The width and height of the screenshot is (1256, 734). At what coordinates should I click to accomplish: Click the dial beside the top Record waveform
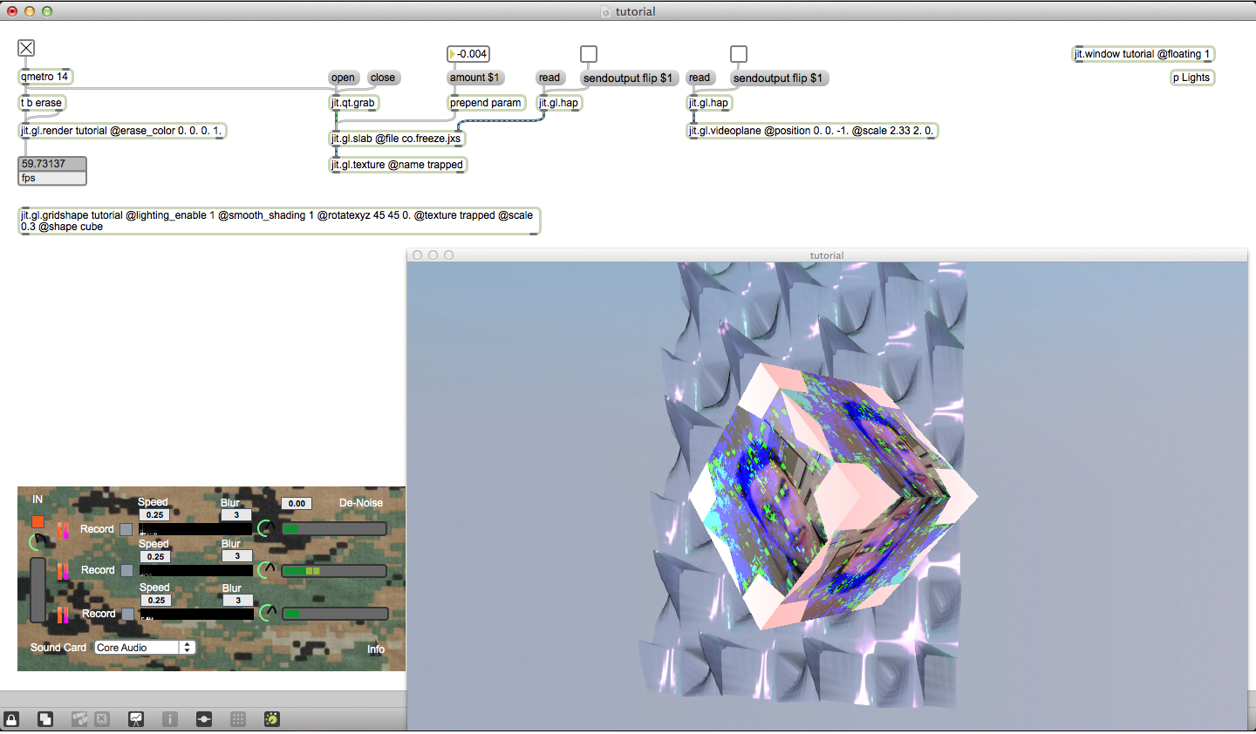click(266, 528)
